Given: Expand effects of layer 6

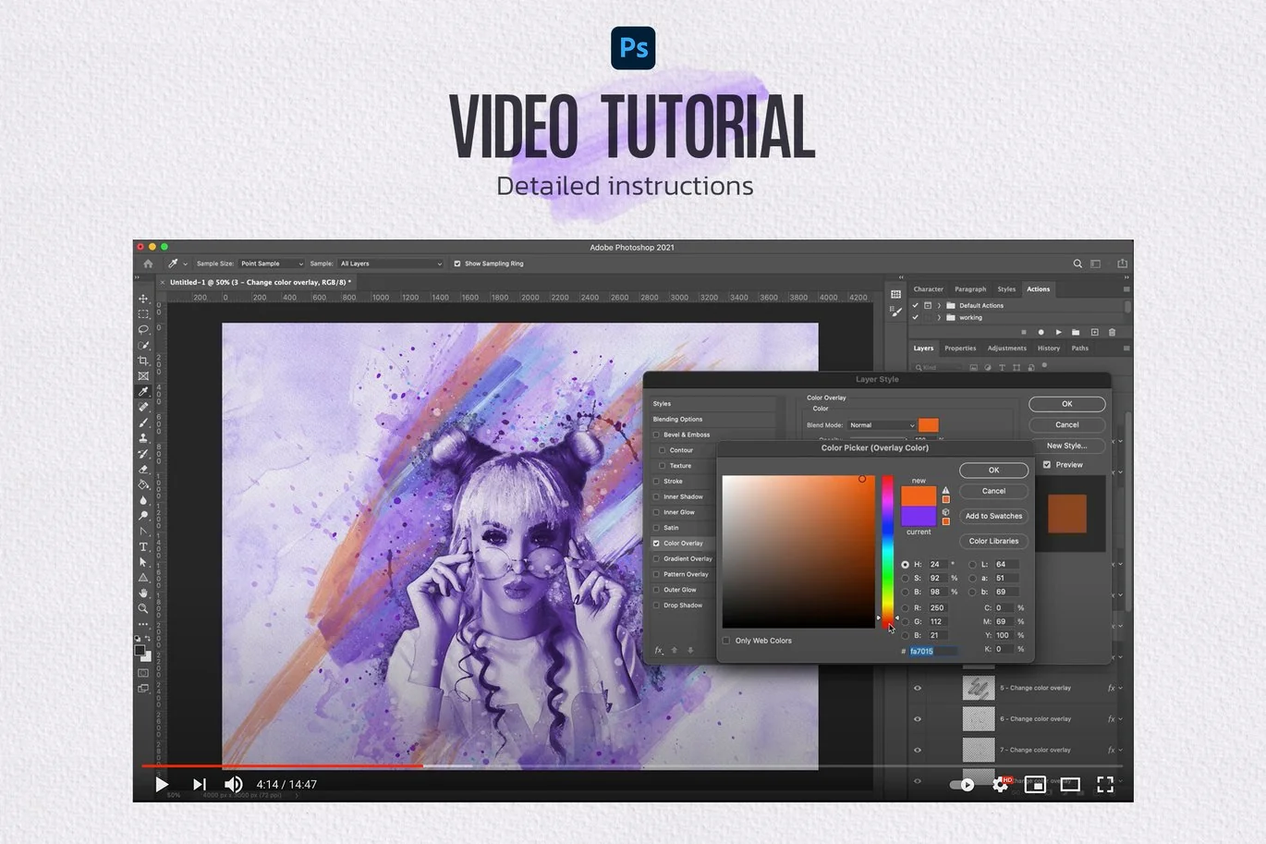Looking at the screenshot, I should click(x=1121, y=719).
